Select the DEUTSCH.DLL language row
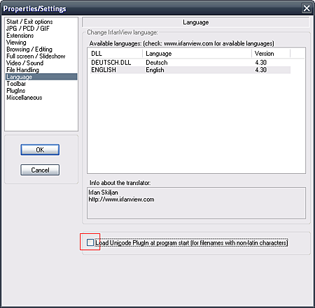 click(x=190, y=62)
